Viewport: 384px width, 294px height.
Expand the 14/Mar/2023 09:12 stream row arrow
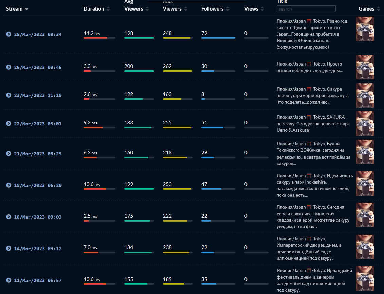click(x=8, y=248)
